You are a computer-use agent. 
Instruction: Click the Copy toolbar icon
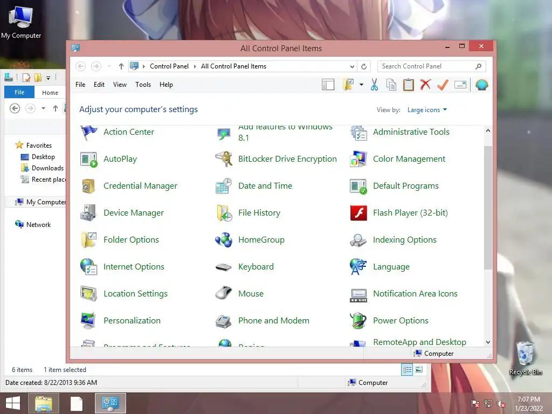[x=391, y=85]
